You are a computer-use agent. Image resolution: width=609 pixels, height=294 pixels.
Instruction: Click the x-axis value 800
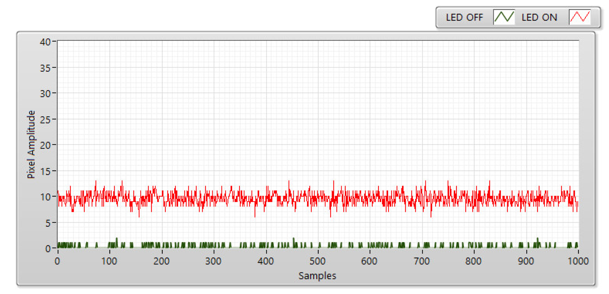pyautogui.click(x=473, y=261)
